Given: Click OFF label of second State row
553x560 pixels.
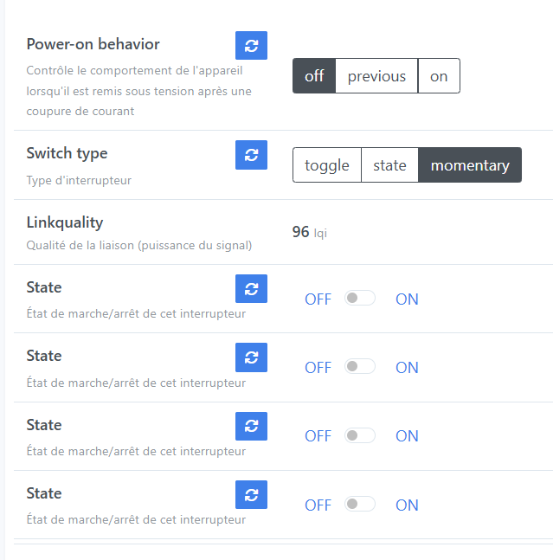Looking at the screenshot, I should click(318, 368).
